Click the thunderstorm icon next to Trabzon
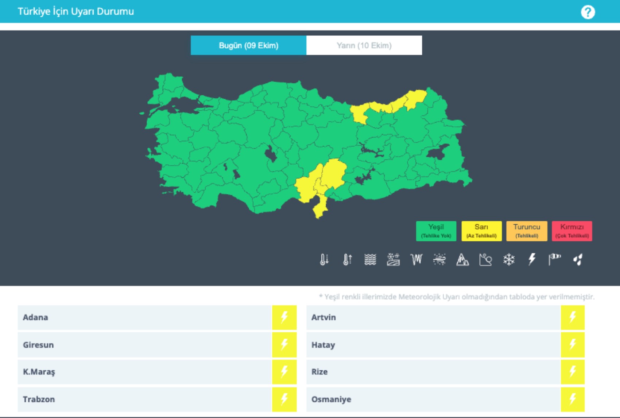The height and width of the screenshot is (418, 620). pos(284,399)
